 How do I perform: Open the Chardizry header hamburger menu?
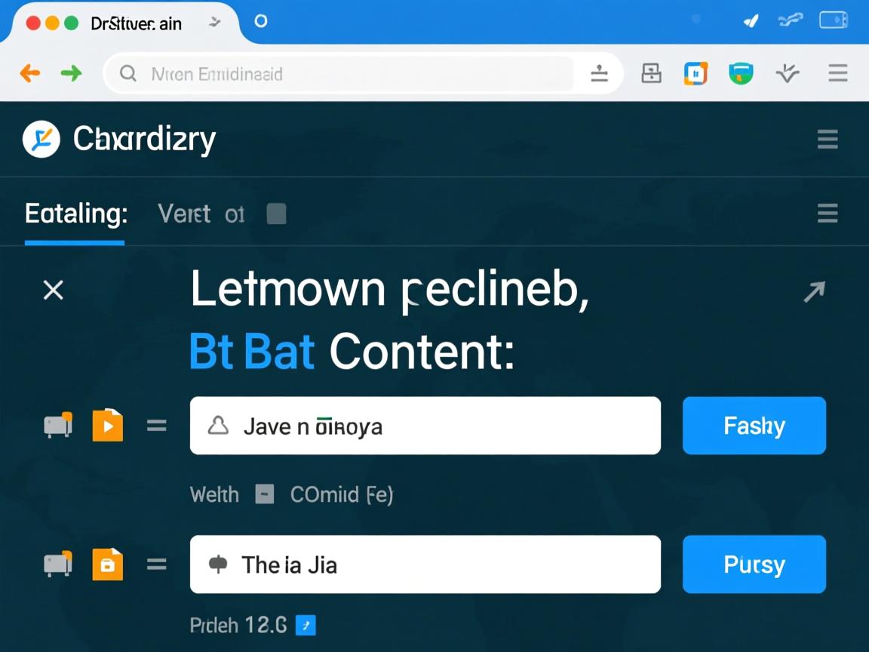tap(828, 140)
